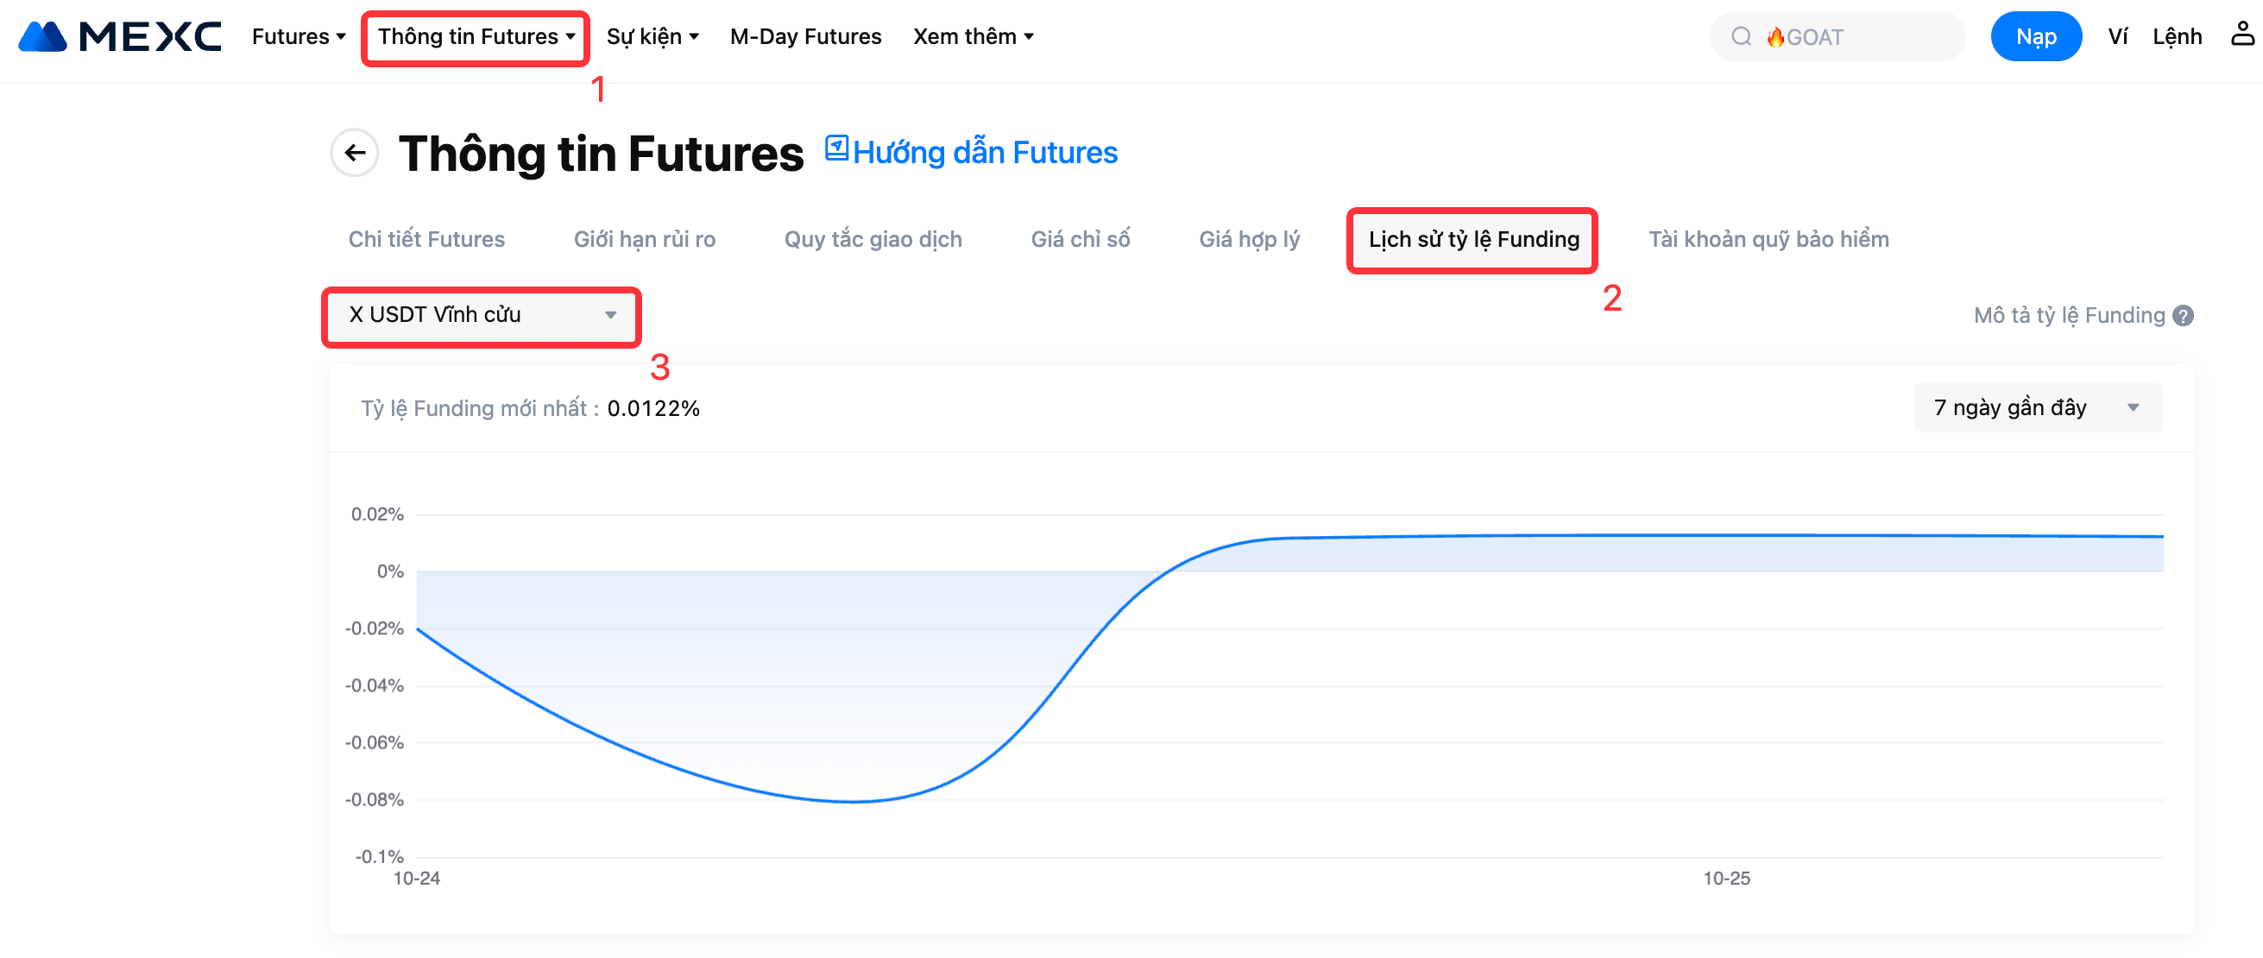Click the user profile icon
Viewport: 2263px width, 958px height.
[x=2242, y=35]
